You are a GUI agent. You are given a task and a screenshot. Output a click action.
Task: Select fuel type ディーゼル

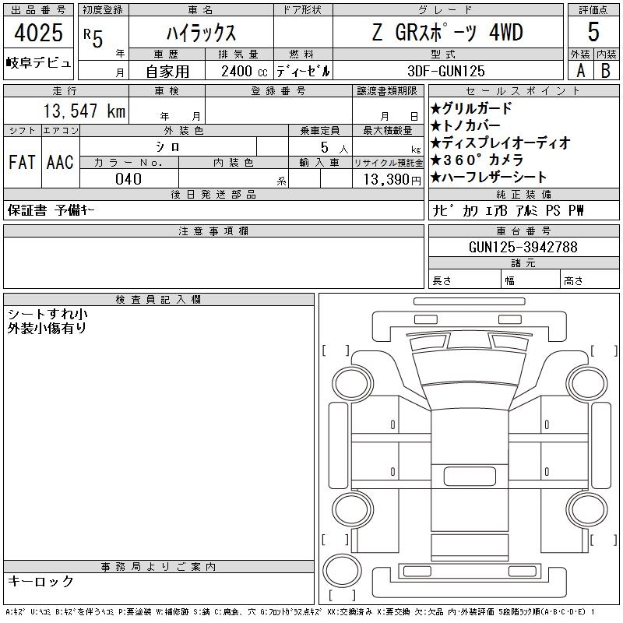tap(303, 72)
